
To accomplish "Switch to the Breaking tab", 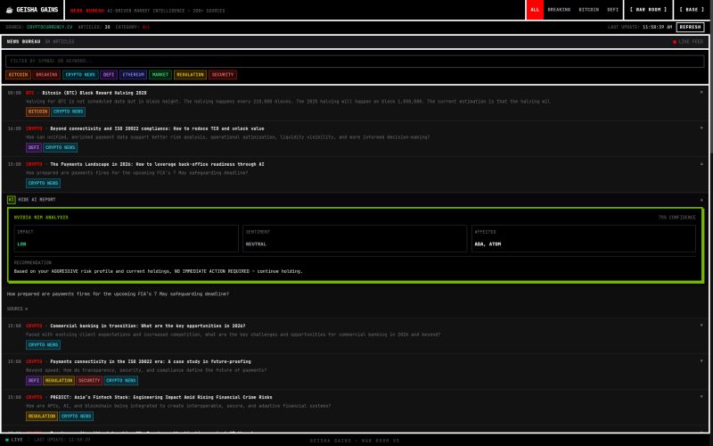I will click(x=559, y=10).
